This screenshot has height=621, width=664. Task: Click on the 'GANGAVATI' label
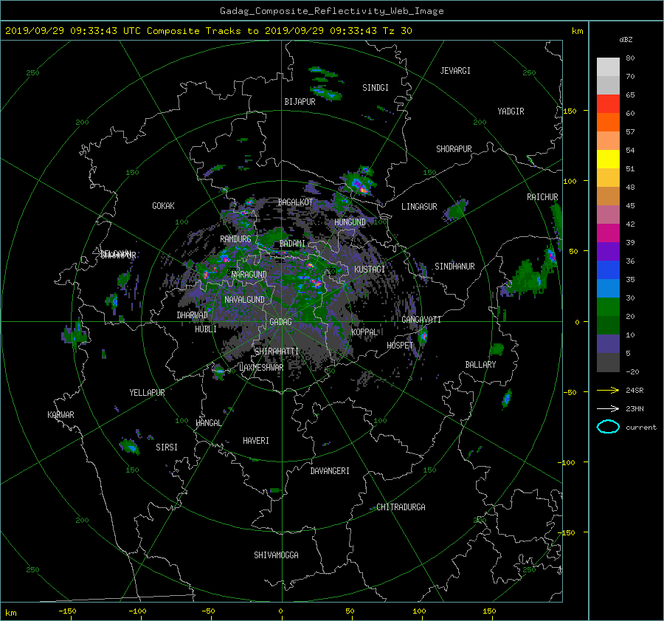[x=421, y=320]
